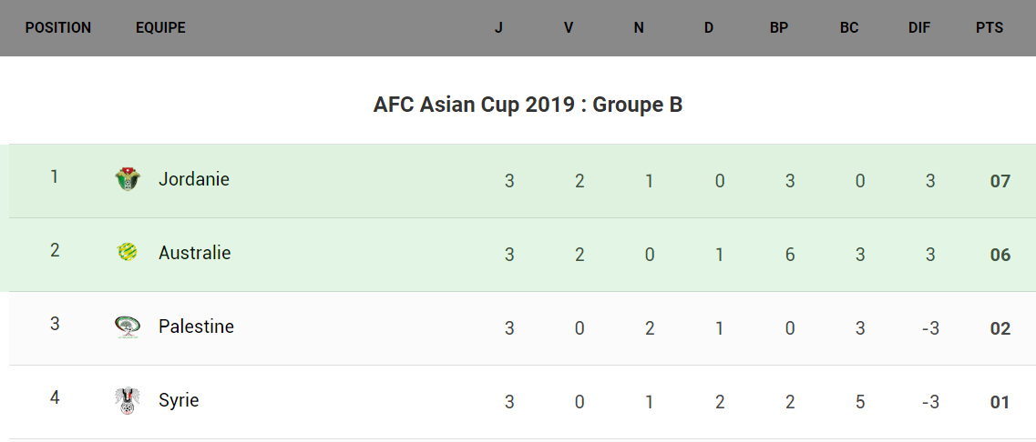Click Jordanie's 07 points value
The height and width of the screenshot is (442, 1036).
(x=1000, y=181)
